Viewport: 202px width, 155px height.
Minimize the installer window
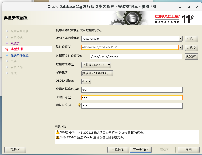tap(180, 7)
